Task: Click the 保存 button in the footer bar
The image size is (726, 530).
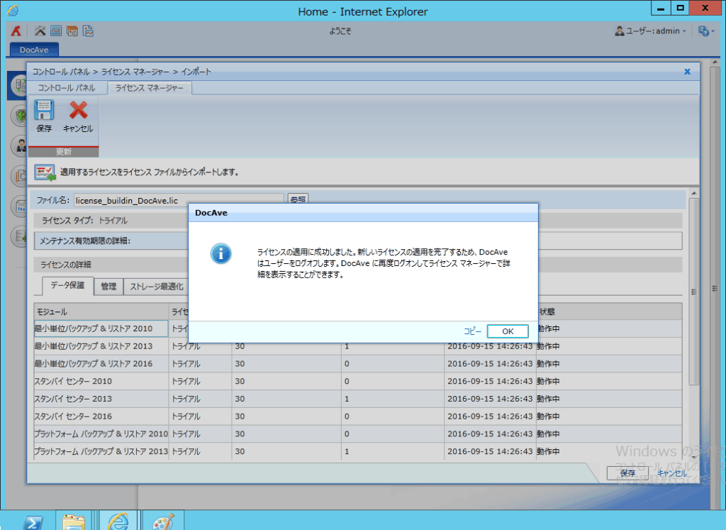Action: 627,473
